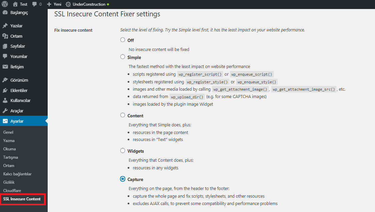Screen dimensions: 375x212
Task: Open UnderConstruction gear icon in admin bar
Action: tap(68, 4)
